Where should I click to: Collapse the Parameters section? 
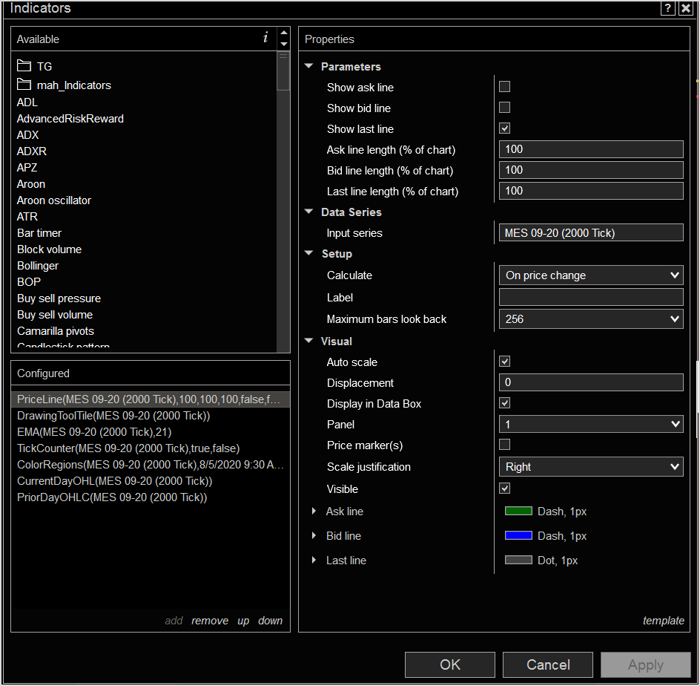(309, 65)
